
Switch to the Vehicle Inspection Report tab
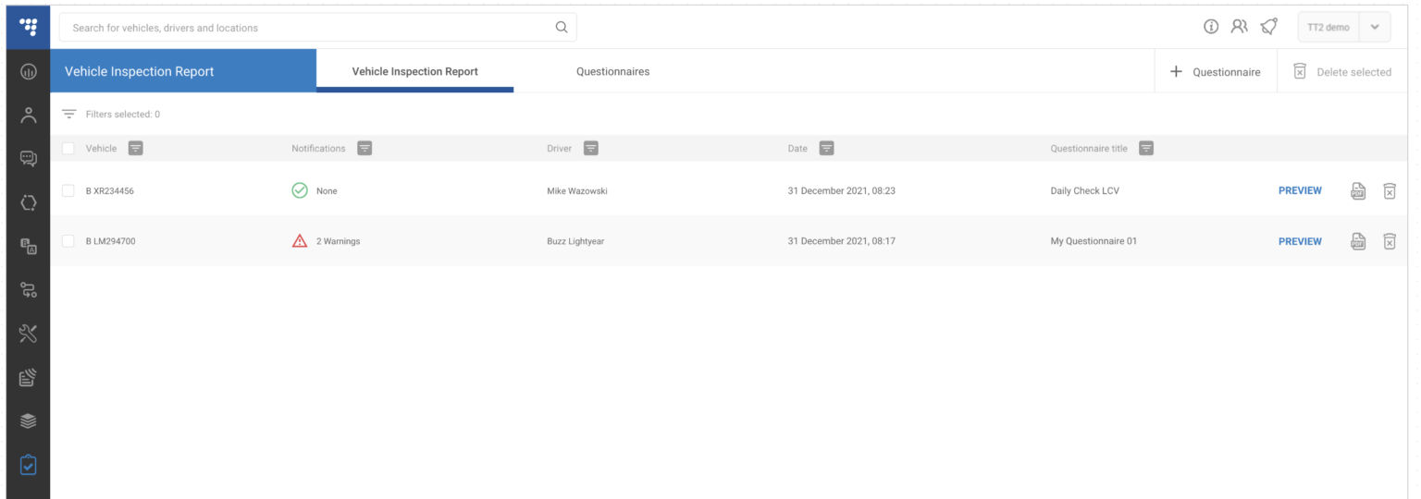coord(414,71)
